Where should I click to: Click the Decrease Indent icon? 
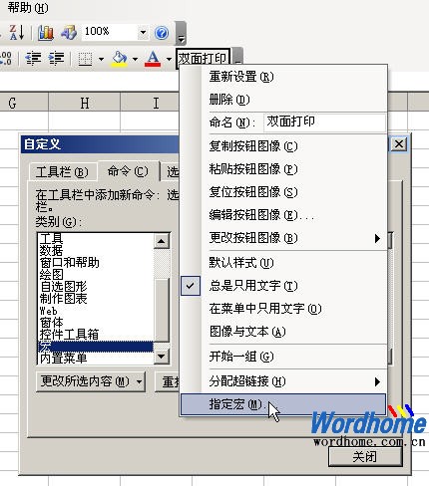(x=33, y=59)
